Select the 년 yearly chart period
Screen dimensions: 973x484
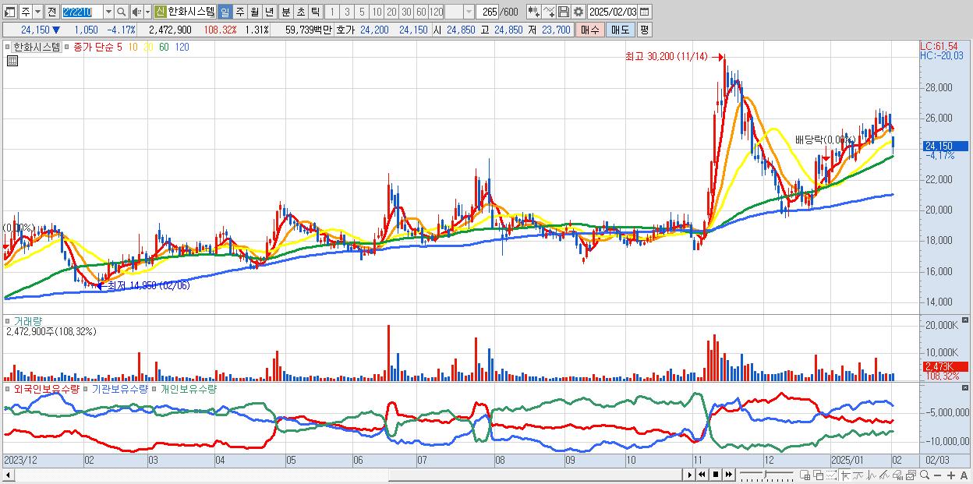pos(269,12)
